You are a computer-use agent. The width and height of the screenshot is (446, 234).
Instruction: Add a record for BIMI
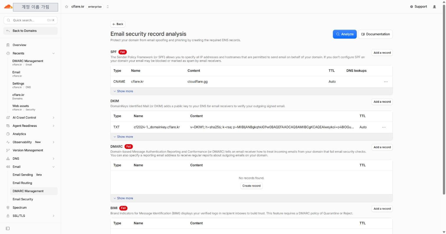382,209
